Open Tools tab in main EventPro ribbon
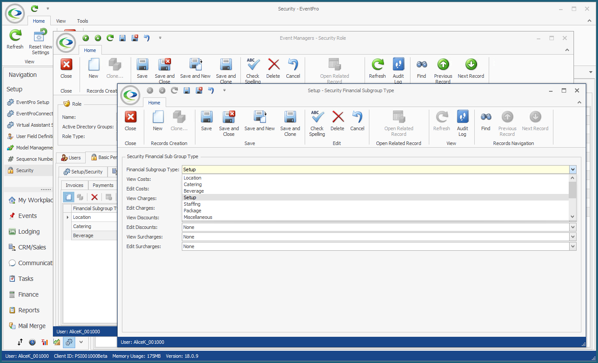 click(83, 21)
